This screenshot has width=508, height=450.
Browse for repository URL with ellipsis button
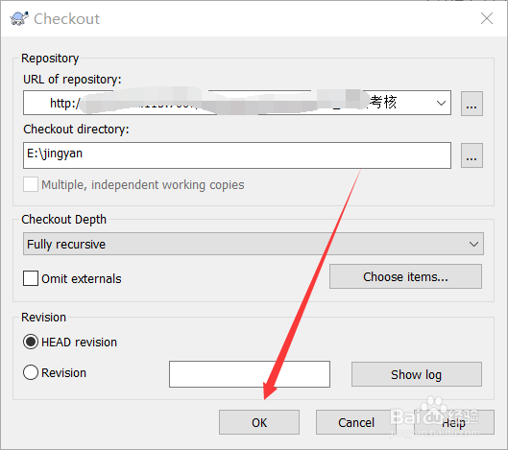point(472,104)
